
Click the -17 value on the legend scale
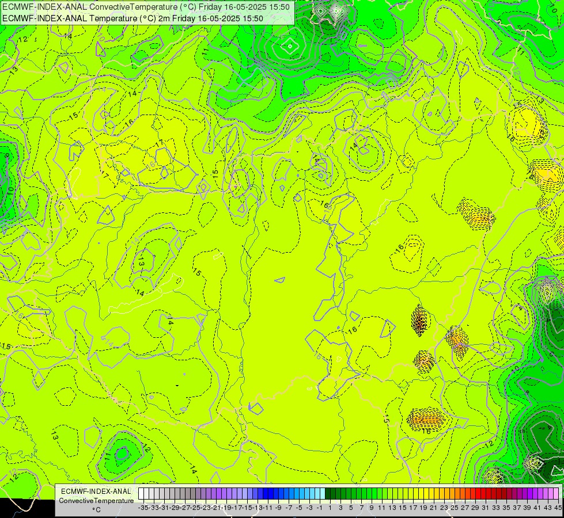click(237, 508)
